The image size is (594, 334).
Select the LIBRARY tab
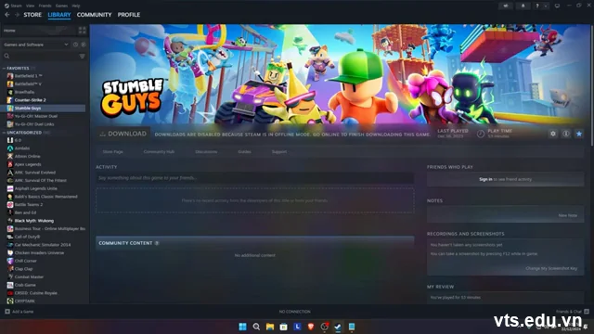(x=59, y=15)
